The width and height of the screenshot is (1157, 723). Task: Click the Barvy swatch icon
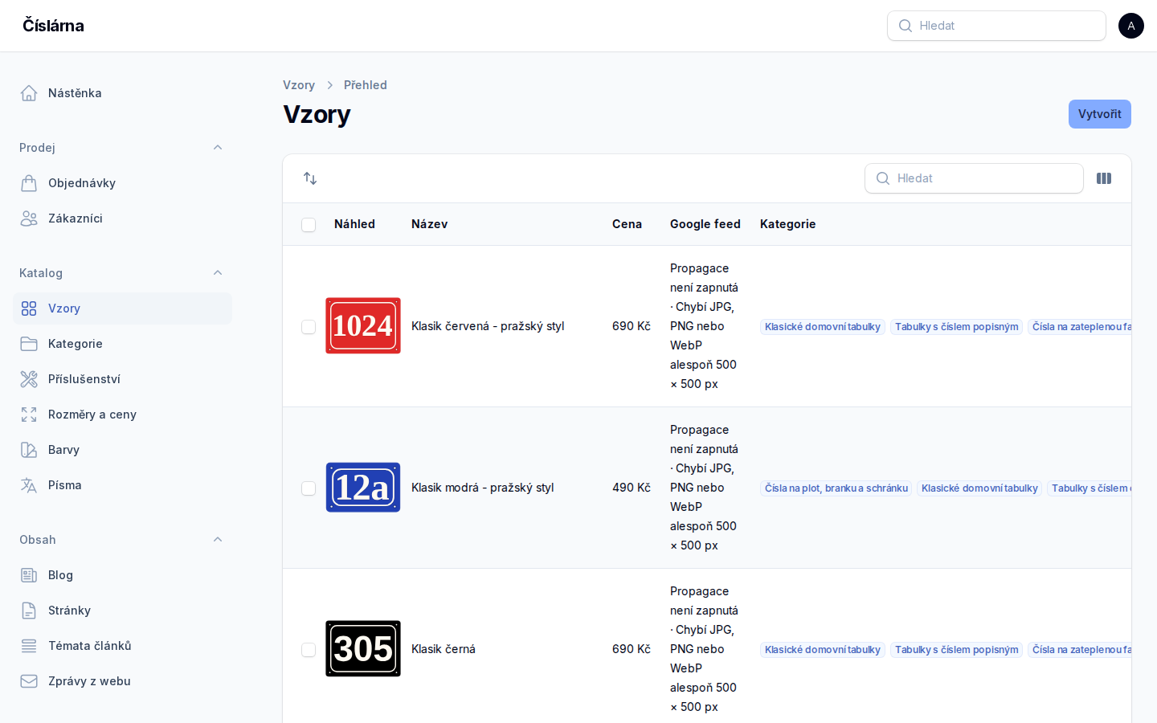point(29,450)
